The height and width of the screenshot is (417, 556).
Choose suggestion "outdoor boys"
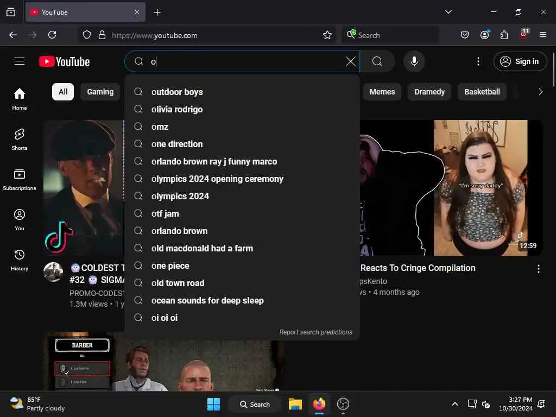click(242, 92)
